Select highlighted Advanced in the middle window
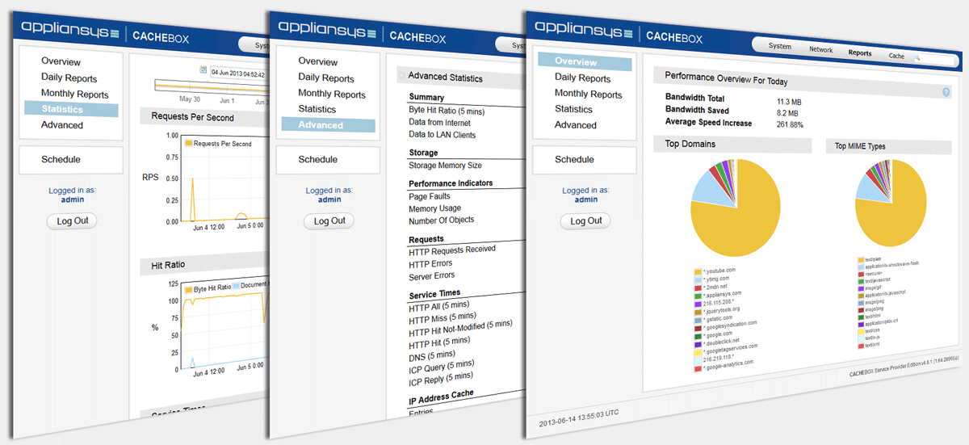The image size is (969, 445). point(329,125)
